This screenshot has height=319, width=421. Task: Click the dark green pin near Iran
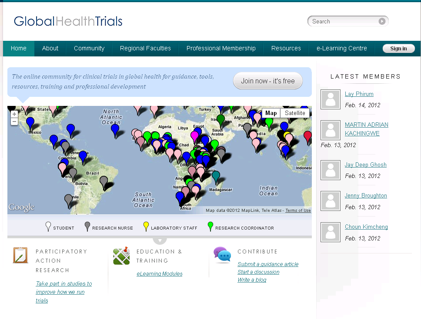[221, 121]
